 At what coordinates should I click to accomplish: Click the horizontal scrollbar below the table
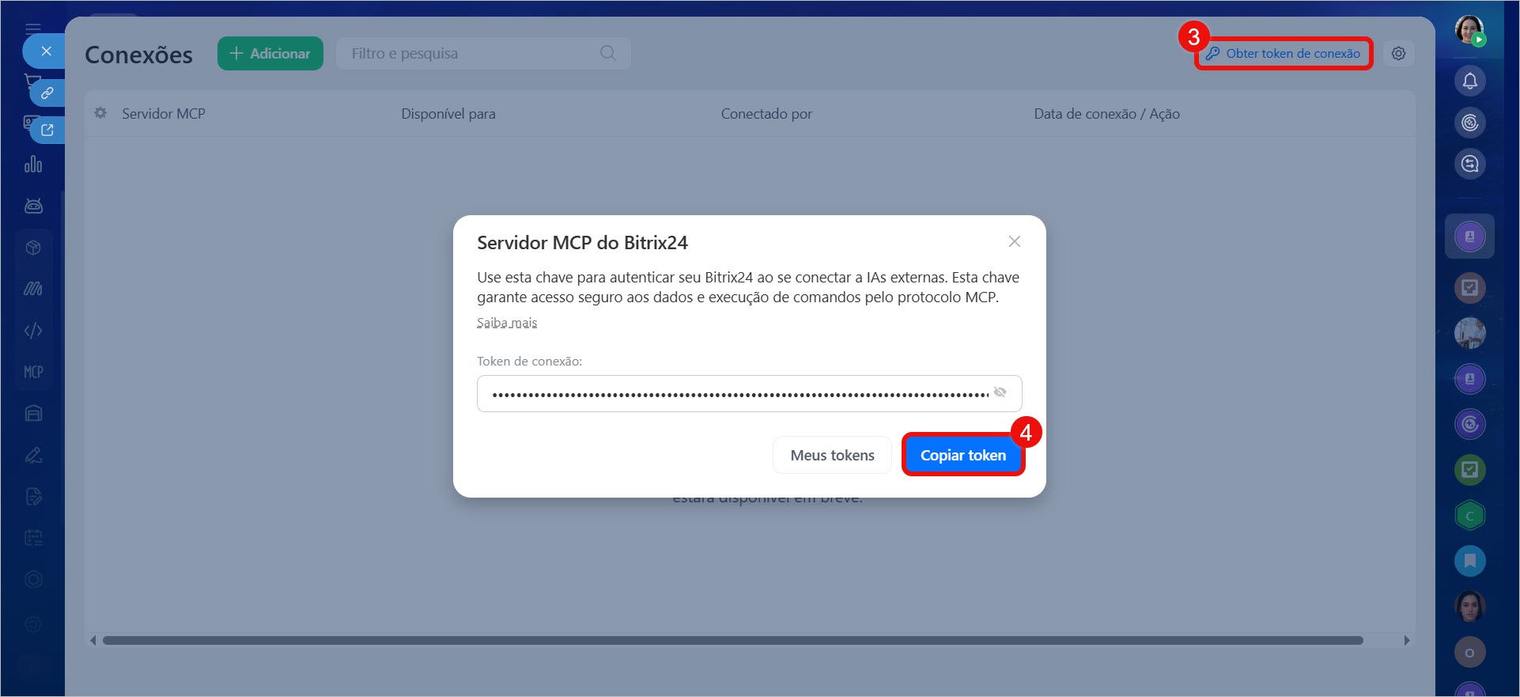coord(732,640)
